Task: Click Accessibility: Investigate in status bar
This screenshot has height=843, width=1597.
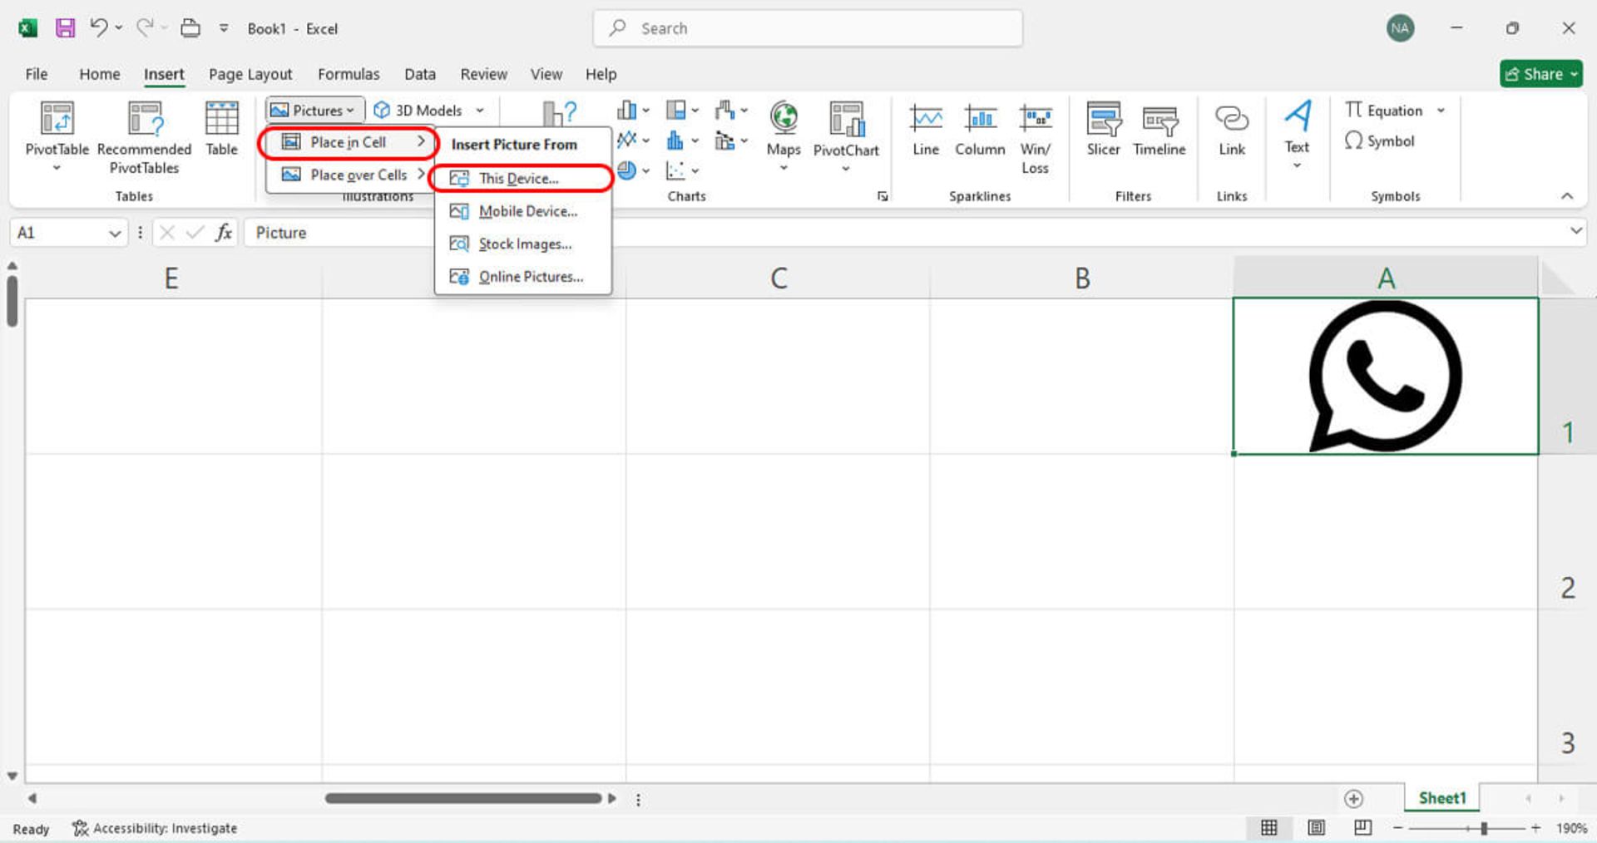Action: pyautogui.click(x=155, y=828)
